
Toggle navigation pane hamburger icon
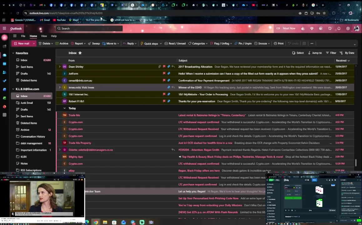tap(15, 36)
